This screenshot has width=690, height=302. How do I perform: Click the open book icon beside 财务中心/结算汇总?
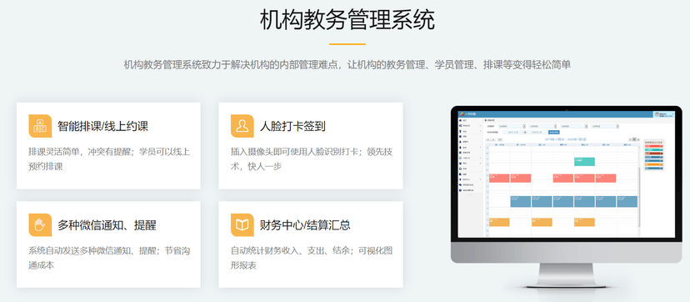point(242,225)
